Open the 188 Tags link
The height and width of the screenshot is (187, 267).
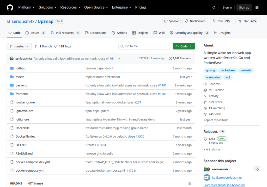click(x=63, y=46)
